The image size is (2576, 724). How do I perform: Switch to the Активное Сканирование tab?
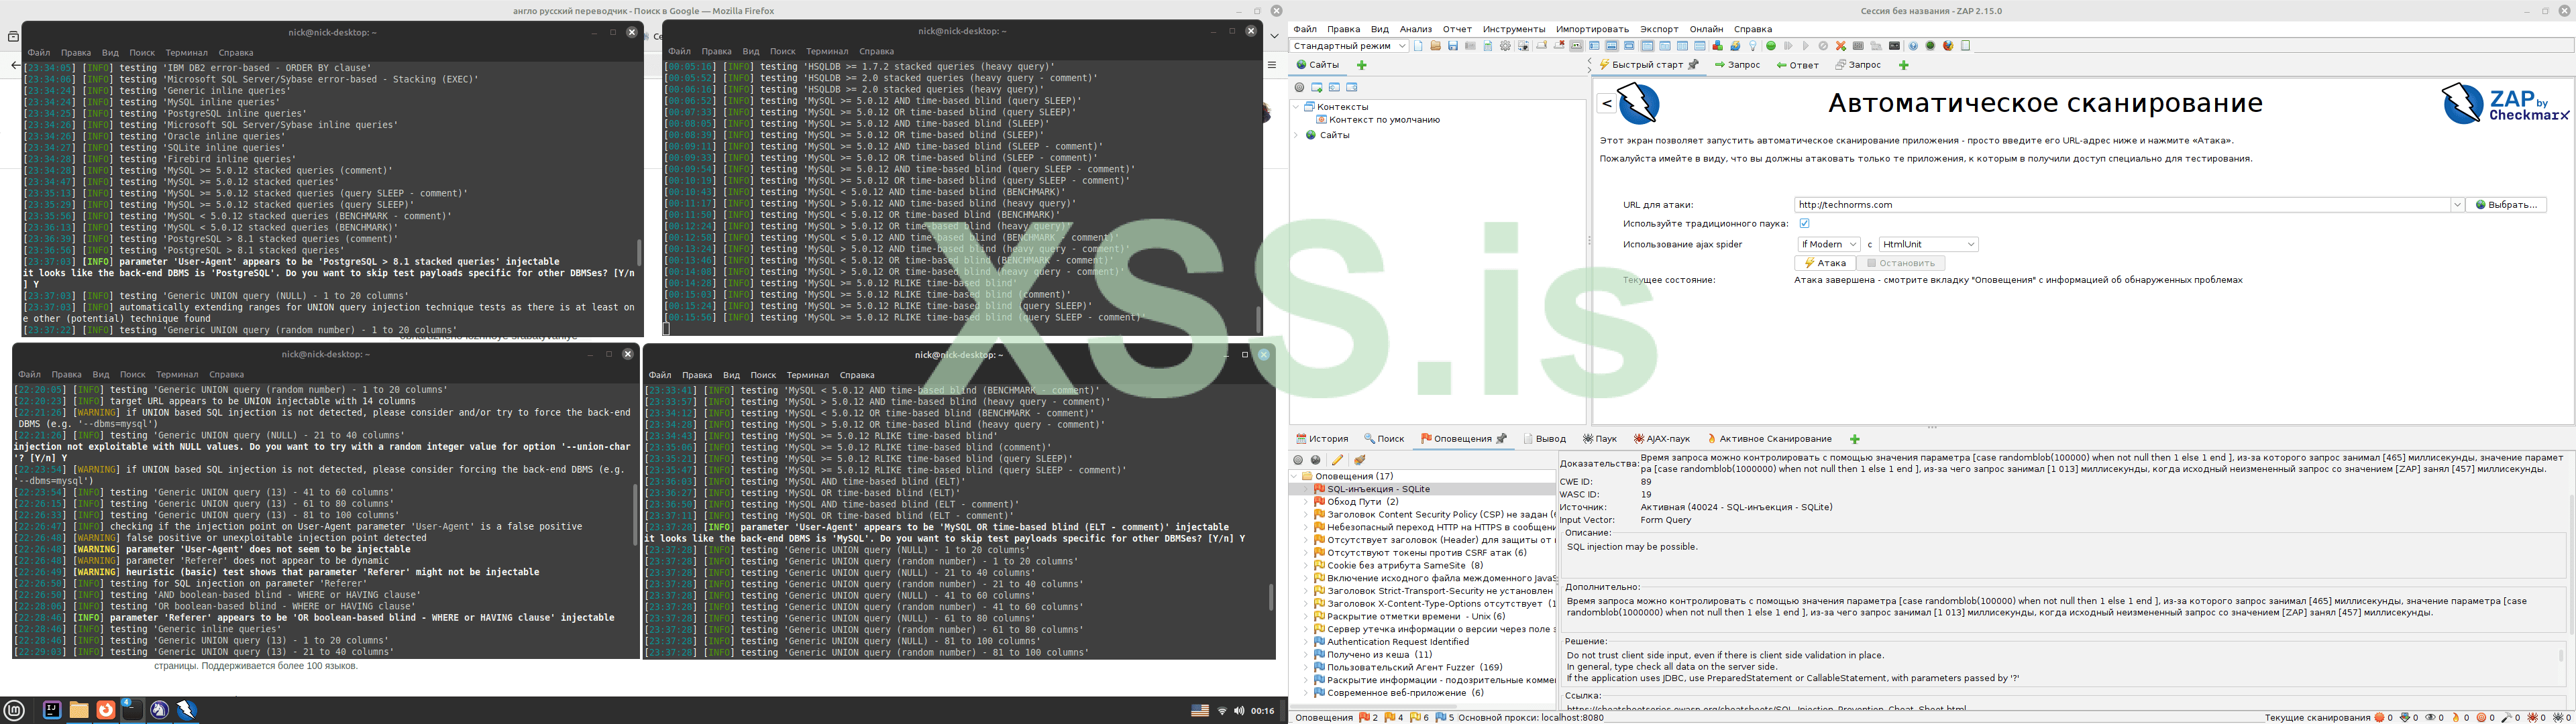1774,439
